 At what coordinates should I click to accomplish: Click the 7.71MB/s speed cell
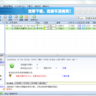click(60, 29)
